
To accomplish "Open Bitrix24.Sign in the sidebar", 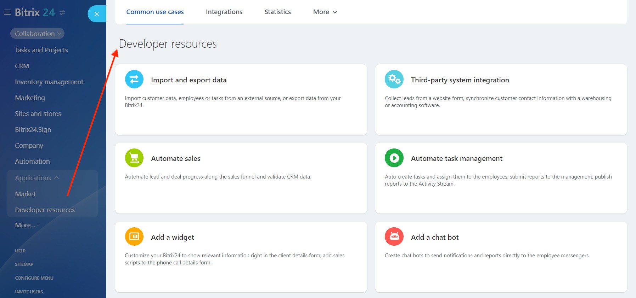I will [33, 129].
